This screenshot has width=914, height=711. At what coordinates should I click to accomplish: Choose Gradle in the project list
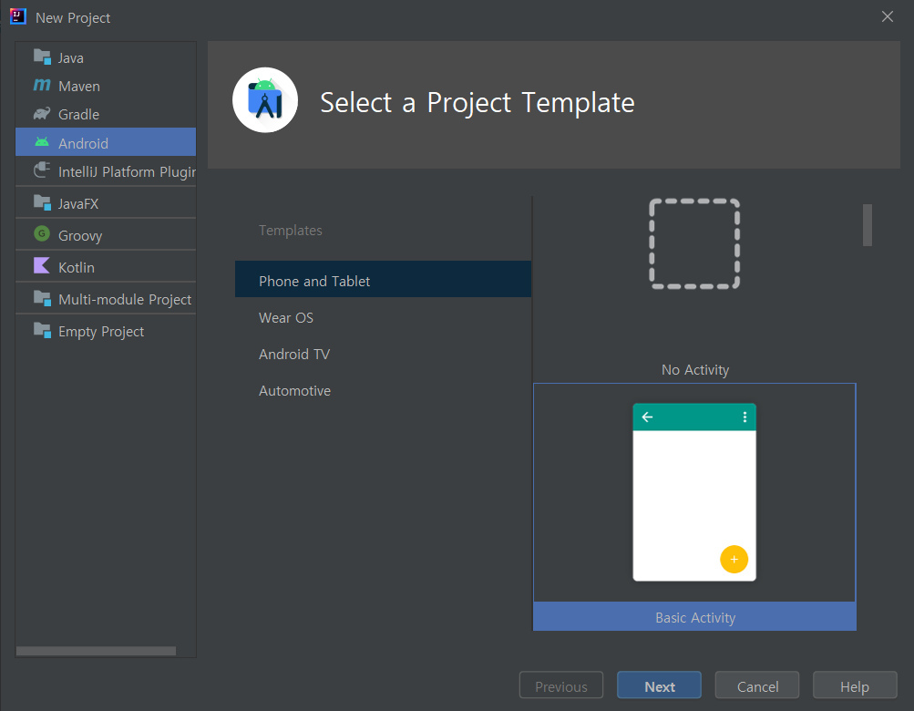[x=106, y=114]
